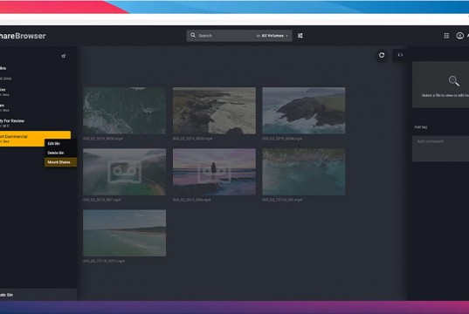Click the Create Bin button at sidebar bottom
The image size is (469, 314).
click(x=38, y=295)
